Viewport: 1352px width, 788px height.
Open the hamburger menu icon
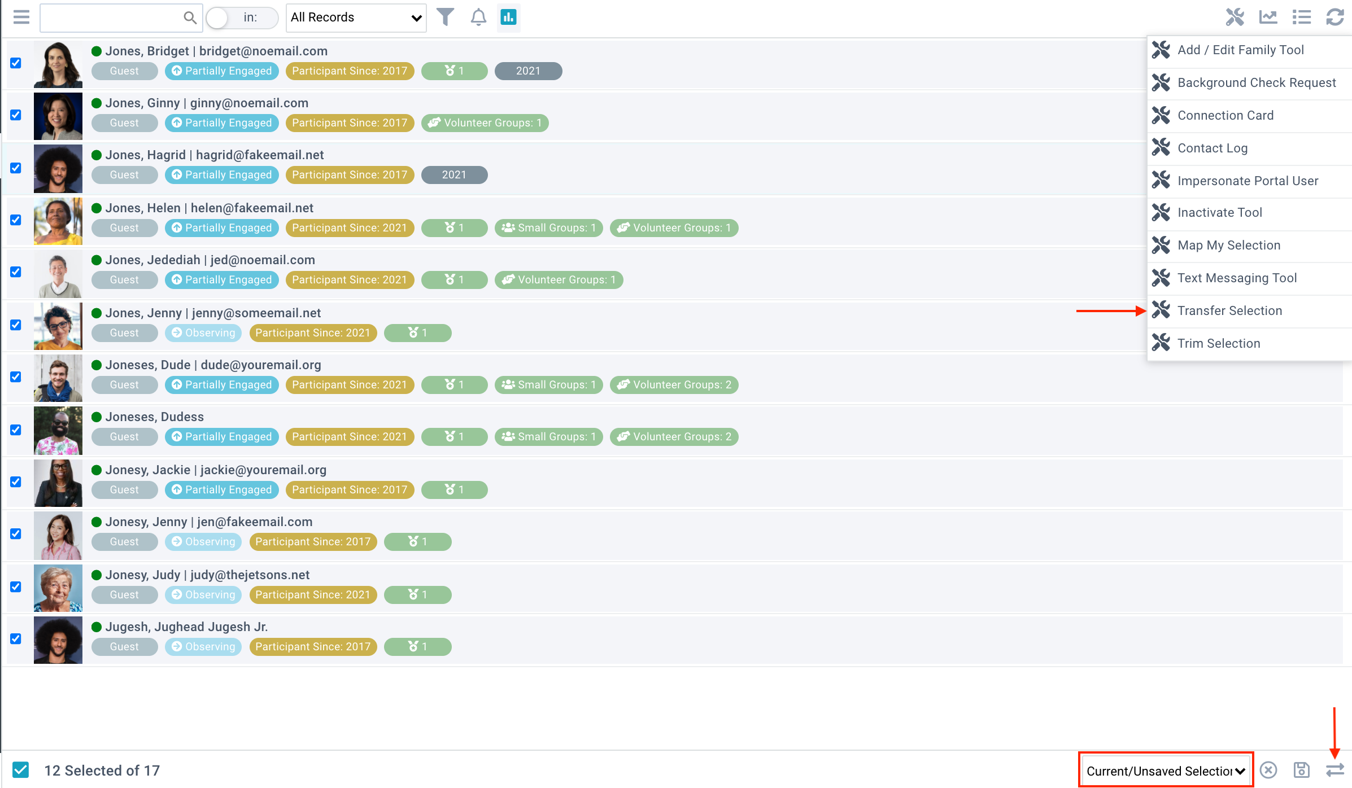pos(21,17)
